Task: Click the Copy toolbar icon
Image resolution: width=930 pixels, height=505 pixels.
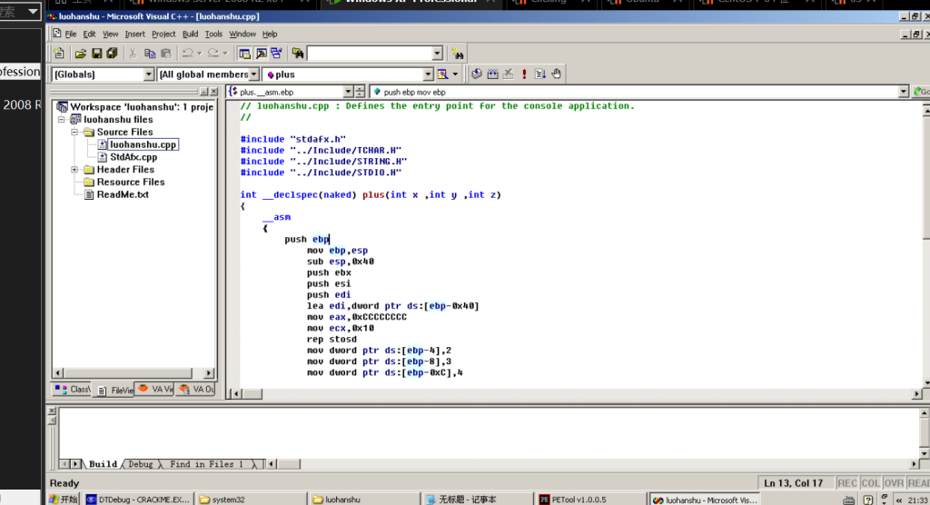Action: tap(150, 54)
